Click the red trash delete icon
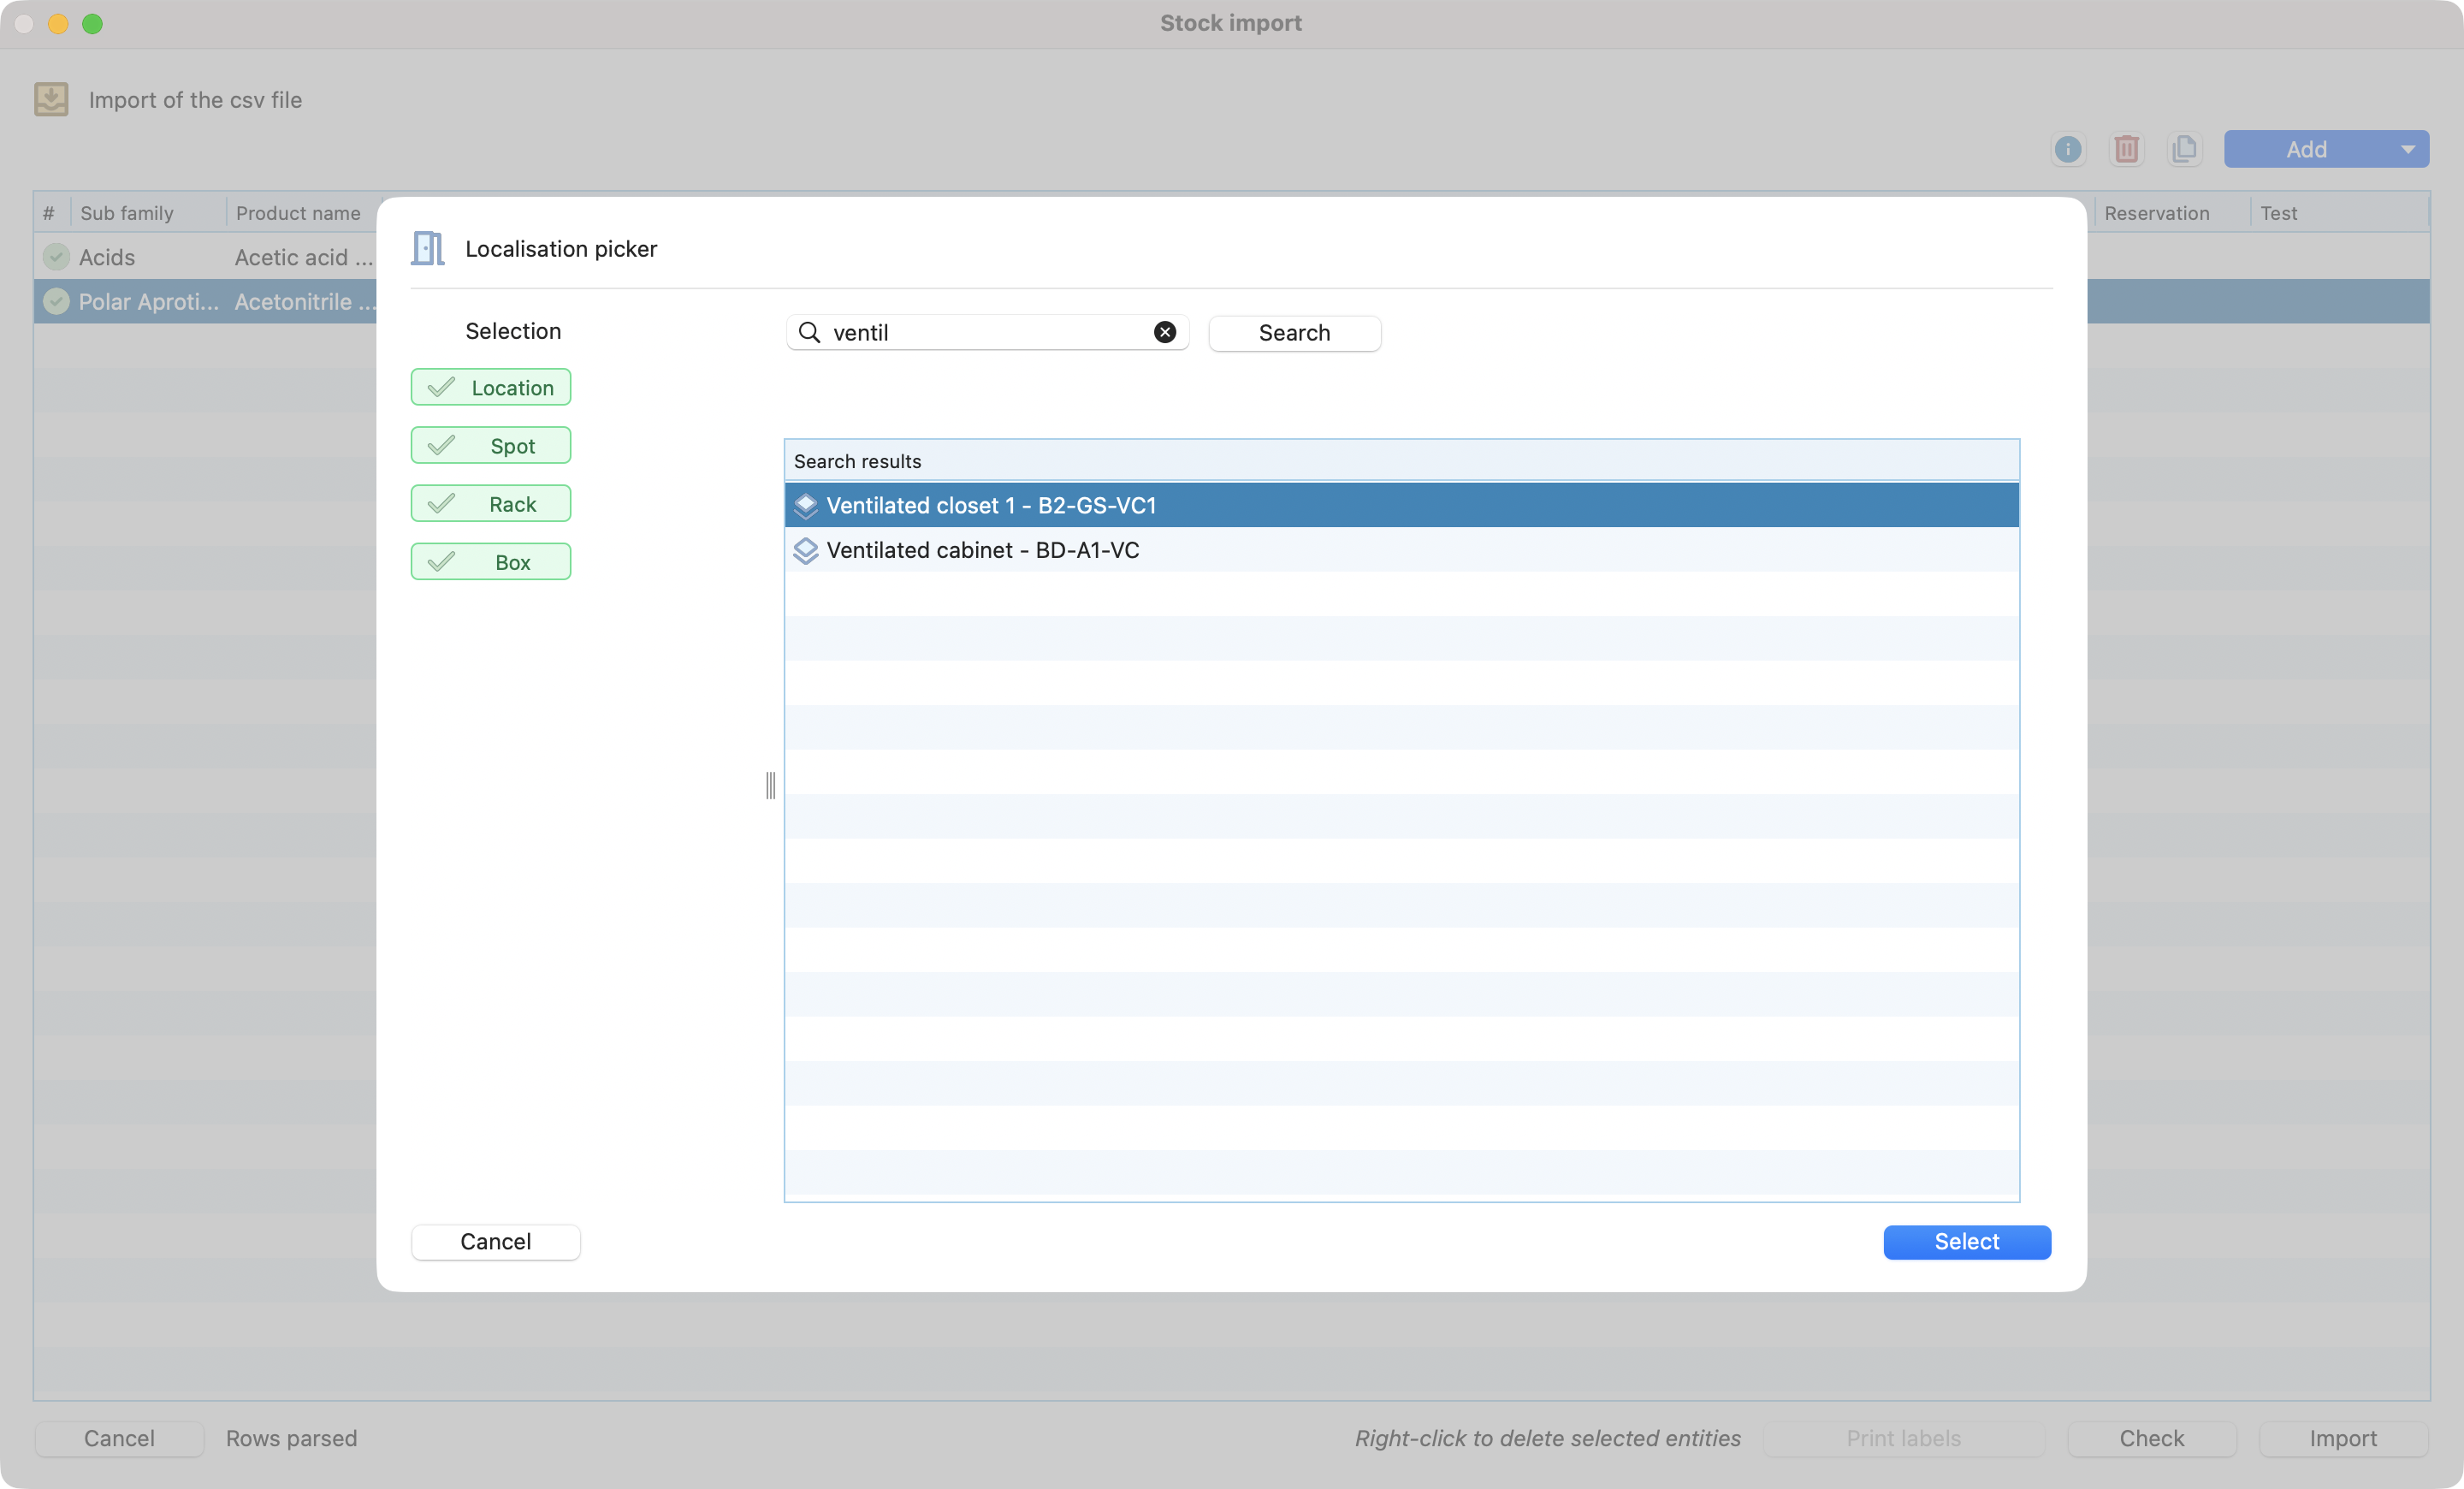Screen dimensions: 2464x1489 (2126, 149)
